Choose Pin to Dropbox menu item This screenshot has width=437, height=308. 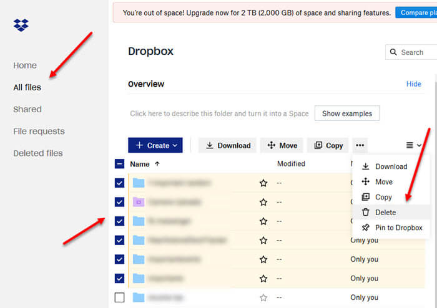tap(391, 228)
